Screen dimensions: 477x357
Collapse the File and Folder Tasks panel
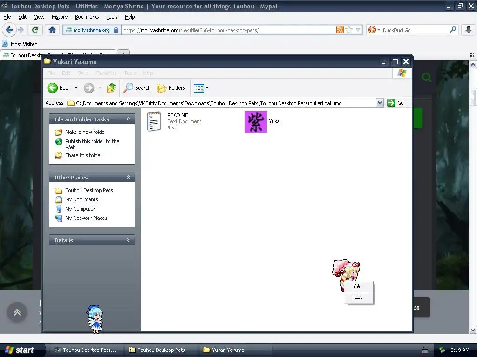point(129,119)
